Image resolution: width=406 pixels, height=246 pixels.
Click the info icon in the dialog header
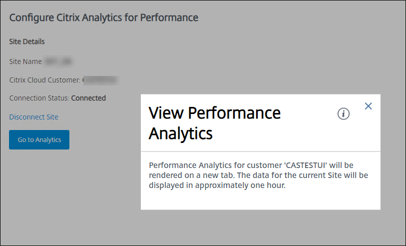pos(343,114)
